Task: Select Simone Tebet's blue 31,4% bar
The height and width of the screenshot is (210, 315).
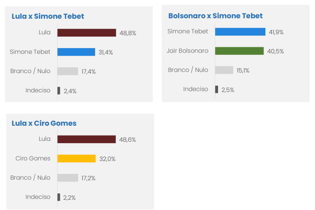Action: pyautogui.click(x=76, y=52)
